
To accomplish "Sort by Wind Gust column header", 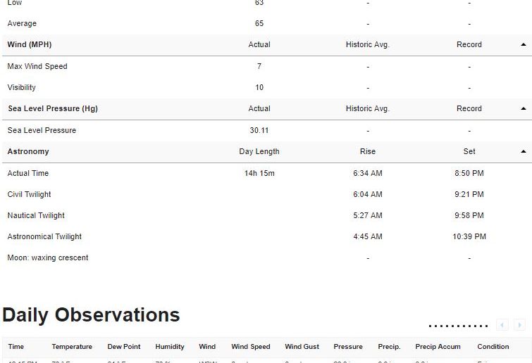I will (302, 347).
